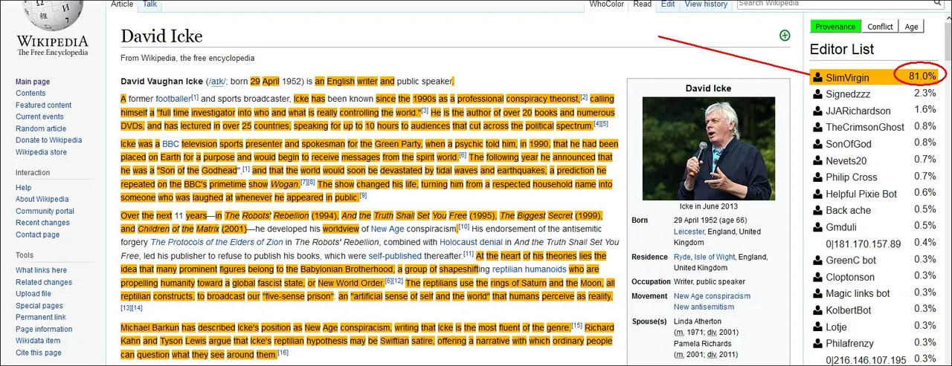Select the Read tab

[x=643, y=4]
